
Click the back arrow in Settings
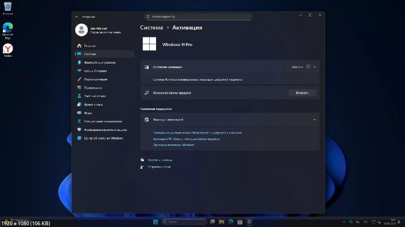pos(77,16)
